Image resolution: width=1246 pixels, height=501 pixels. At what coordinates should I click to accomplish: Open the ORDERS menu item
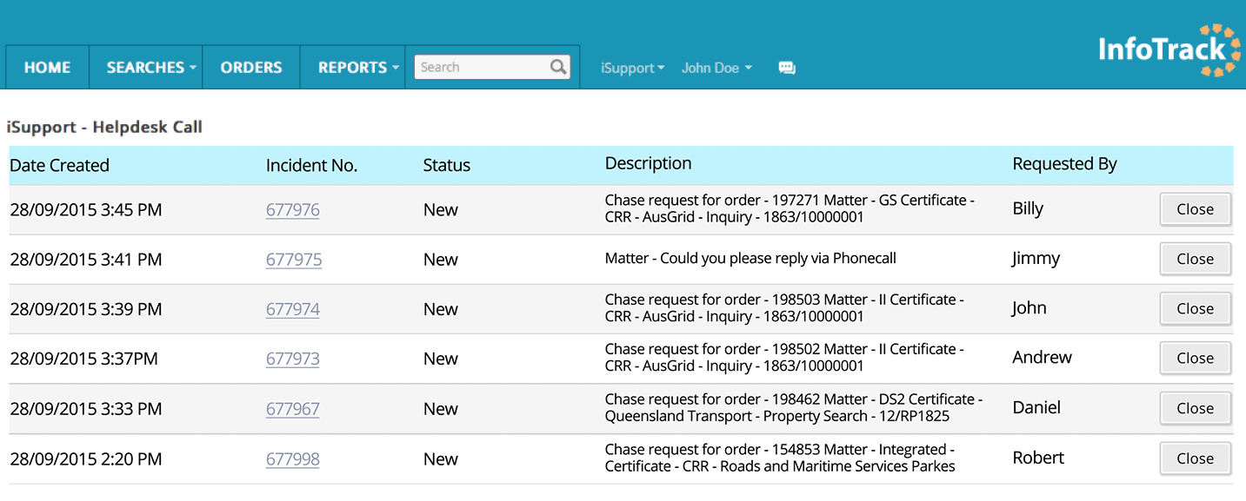251,67
